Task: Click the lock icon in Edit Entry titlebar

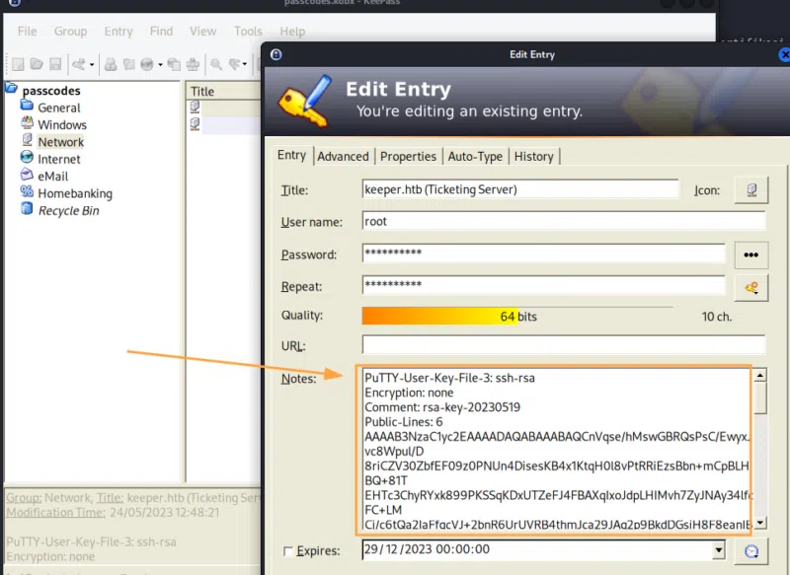Action: click(276, 54)
